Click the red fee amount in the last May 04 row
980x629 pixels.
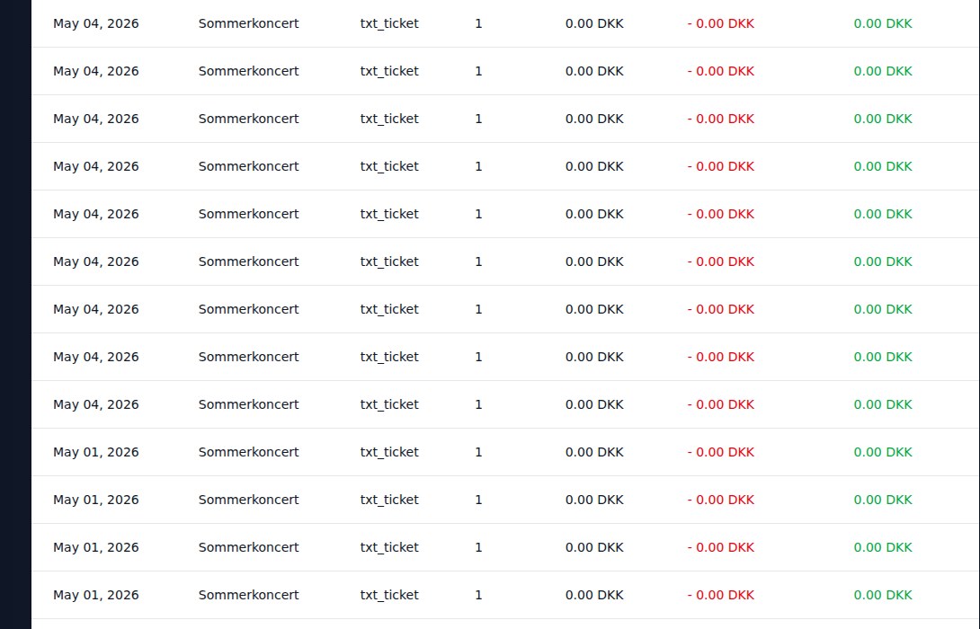[x=721, y=404]
